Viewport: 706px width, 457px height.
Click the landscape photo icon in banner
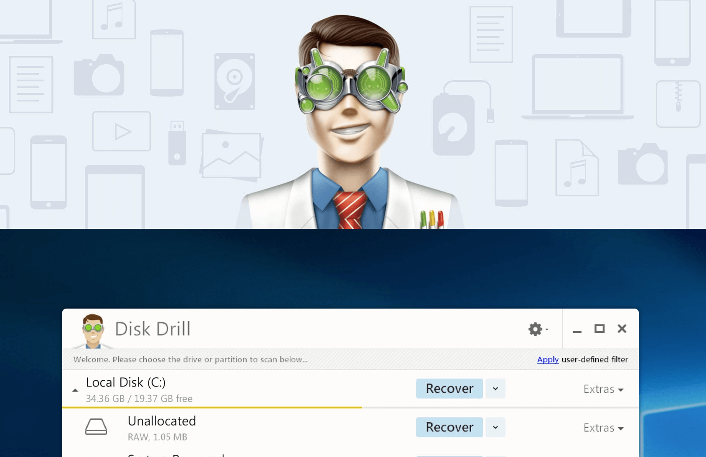pyautogui.click(x=231, y=155)
